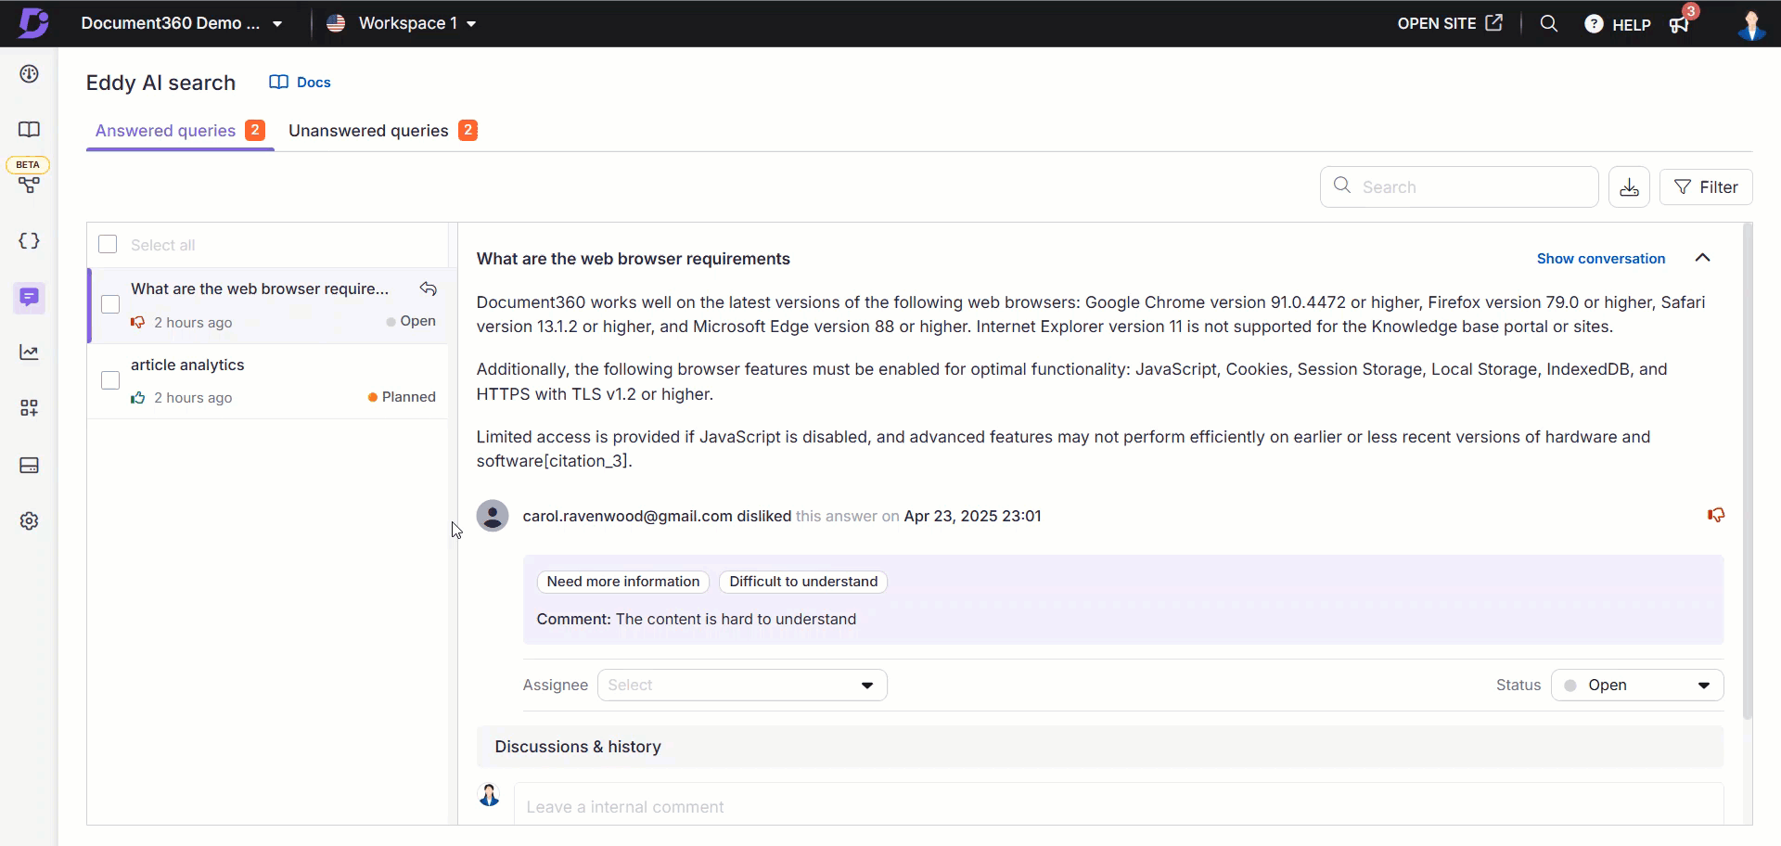Open the Docs link
This screenshot has width=1781, height=846.
[300, 82]
